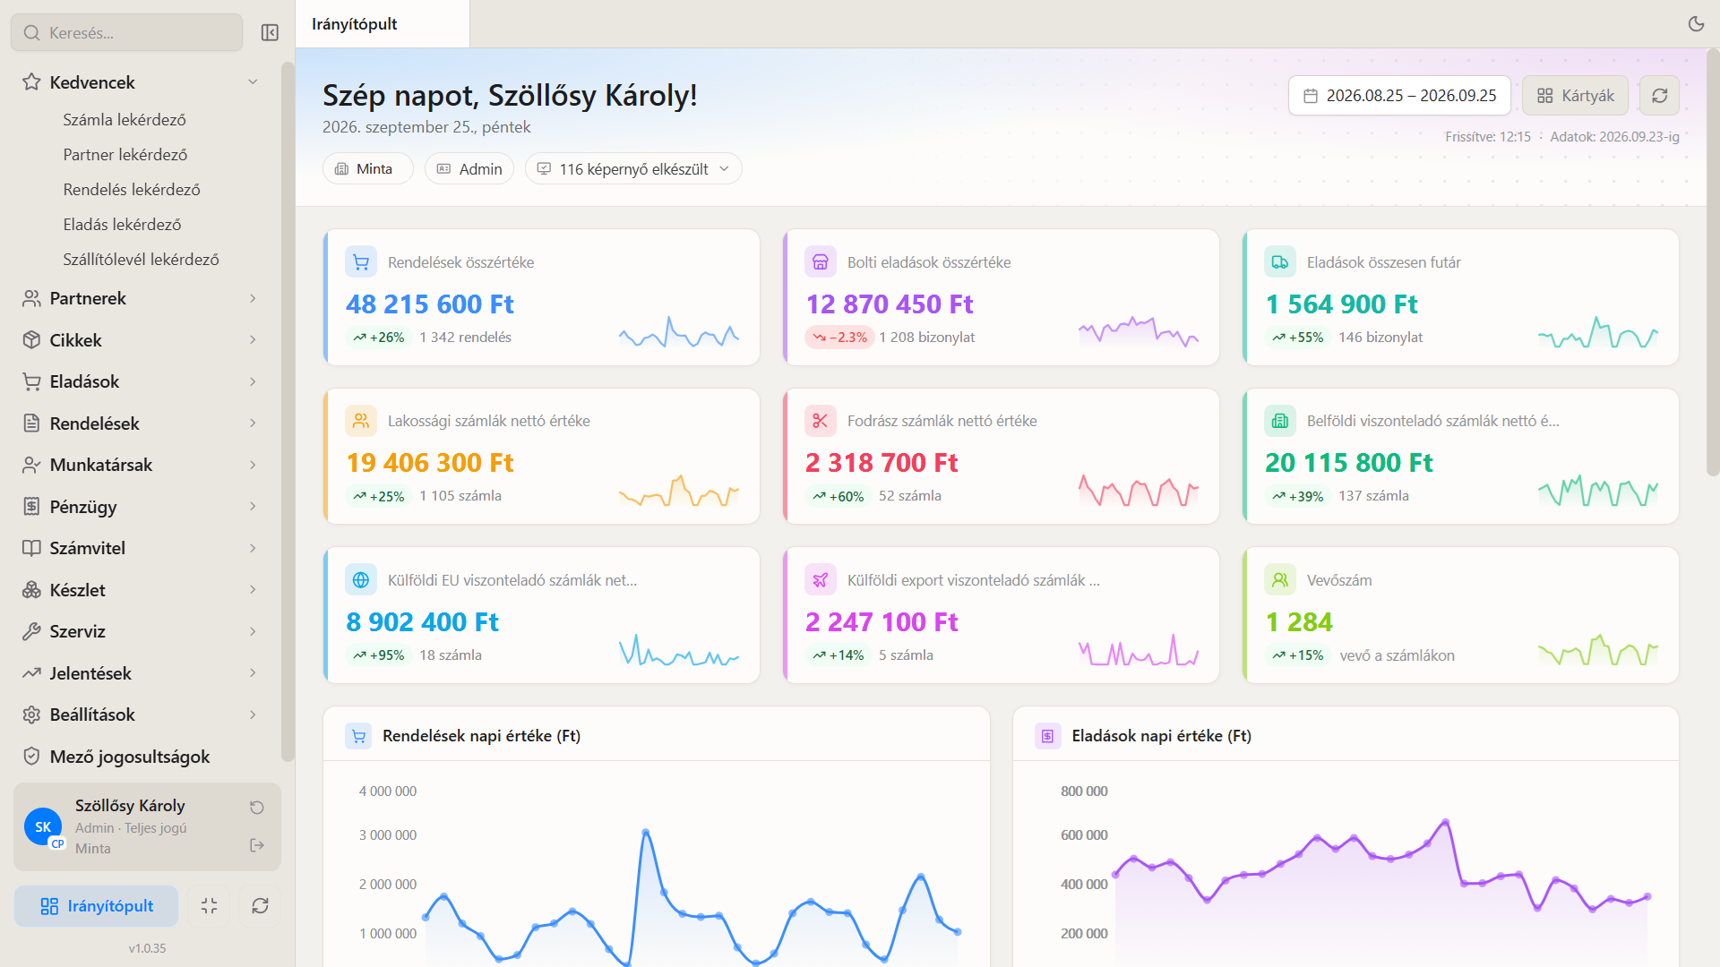1720x967 pixels.
Task: Expand the Rendelések menu chevron
Action: (253, 424)
